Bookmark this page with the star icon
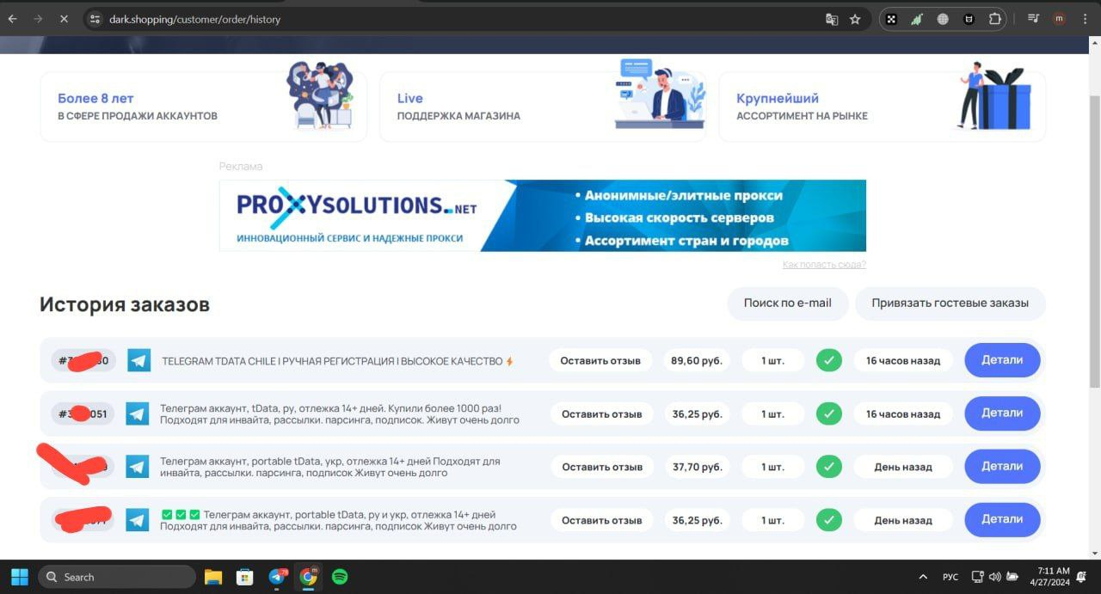This screenshot has height=594, width=1101. (855, 19)
